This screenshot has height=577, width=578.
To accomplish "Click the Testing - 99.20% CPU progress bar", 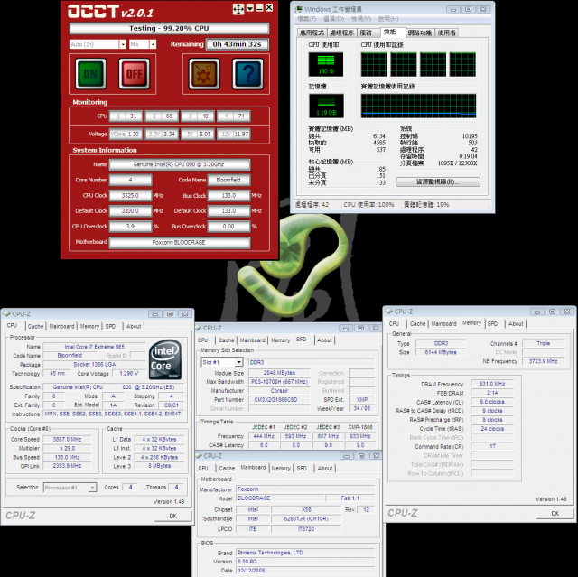I will 169,28.
